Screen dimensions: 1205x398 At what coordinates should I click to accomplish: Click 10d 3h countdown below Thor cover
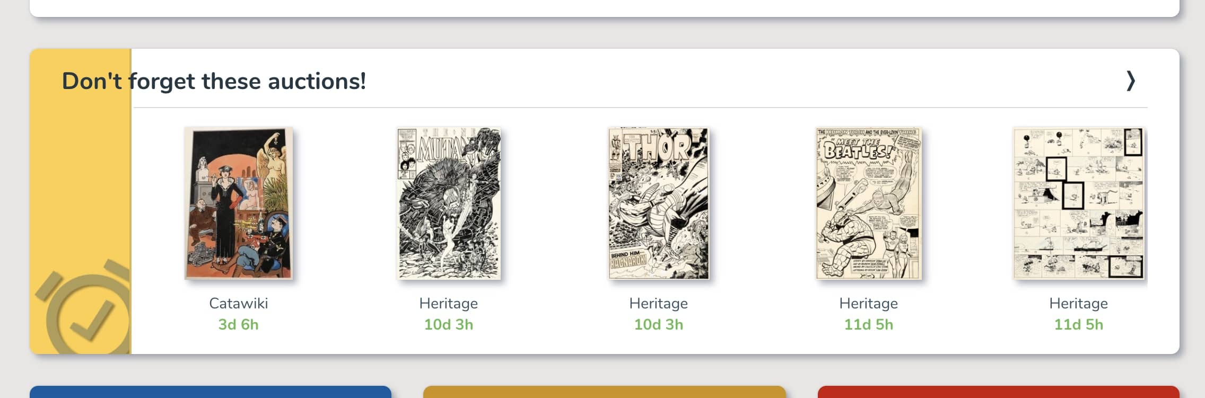(x=658, y=324)
